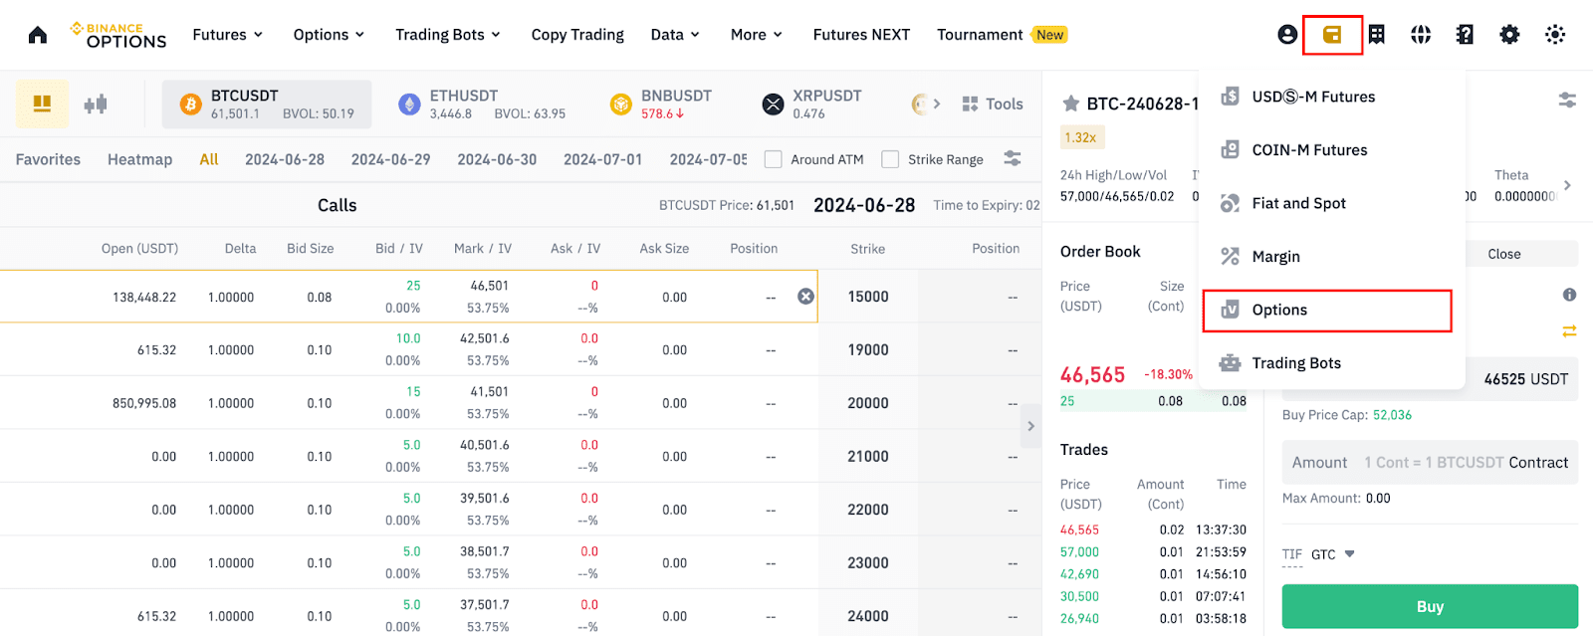The width and height of the screenshot is (1593, 636).
Task: Click the highlighted wallet icon
Action: point(1332,35)
